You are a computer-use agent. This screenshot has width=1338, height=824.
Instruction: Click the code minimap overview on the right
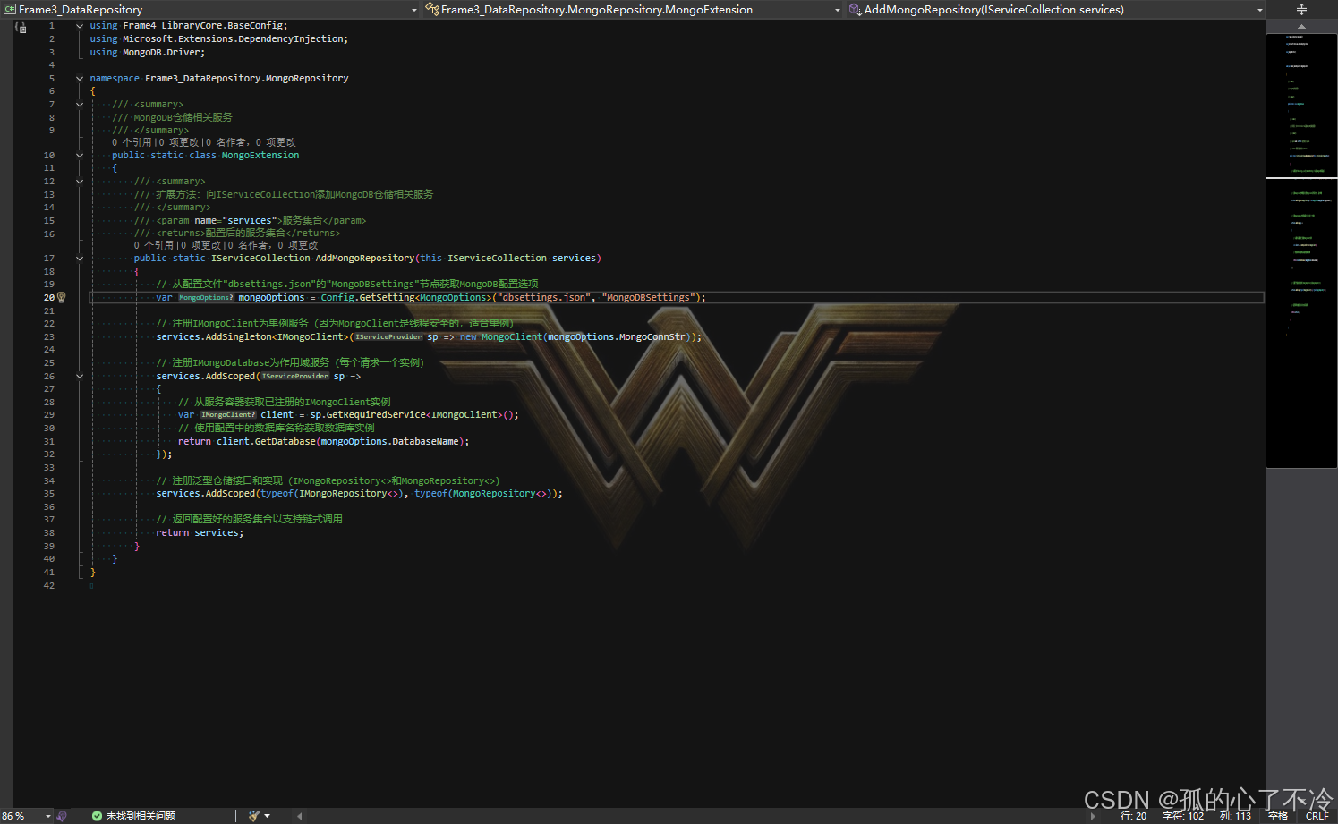pos(1301,251)
